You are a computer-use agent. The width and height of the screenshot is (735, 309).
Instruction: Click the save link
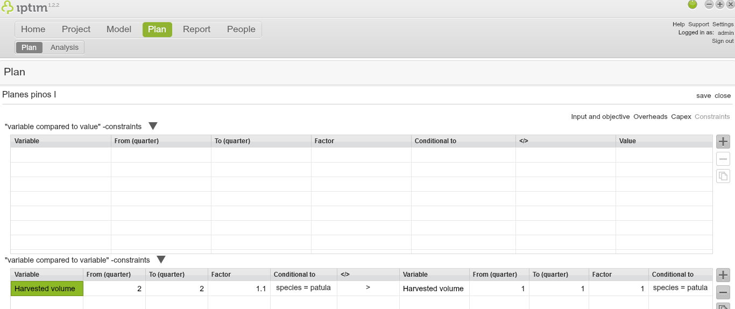coord(703,96)
